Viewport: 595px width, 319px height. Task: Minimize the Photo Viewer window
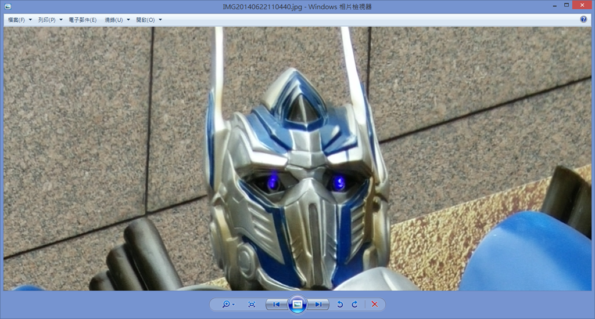click(555, 6)
